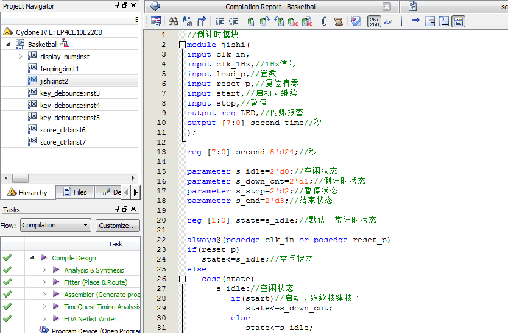Click the Increase Indent toolbar icon

(219, 22)
